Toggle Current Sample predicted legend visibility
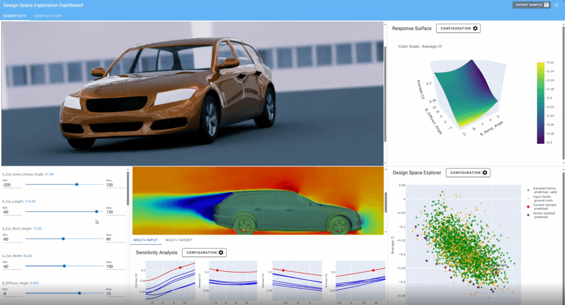This screenshot has height=305, width=565. pos(544,207)
